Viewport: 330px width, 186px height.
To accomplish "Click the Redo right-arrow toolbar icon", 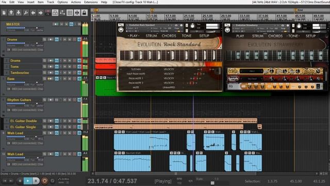I will coord(40,13).
